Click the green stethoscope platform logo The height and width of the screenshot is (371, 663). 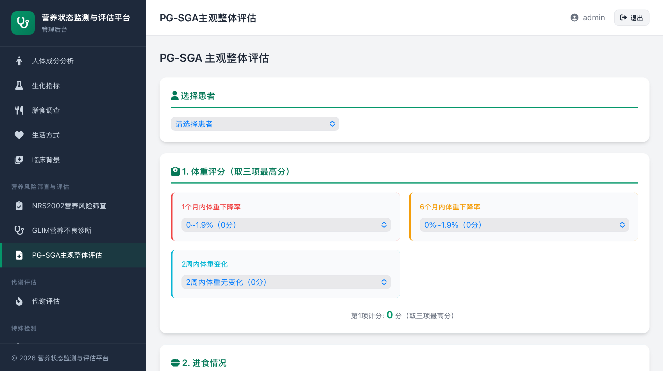click(x=23, y=23)
